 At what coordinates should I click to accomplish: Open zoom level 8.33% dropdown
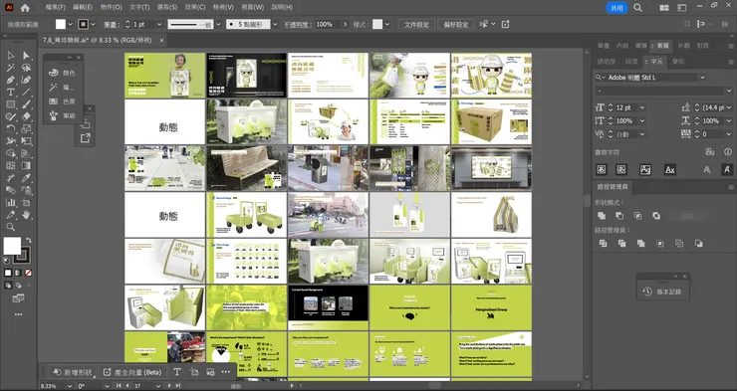tap(70, 386)
